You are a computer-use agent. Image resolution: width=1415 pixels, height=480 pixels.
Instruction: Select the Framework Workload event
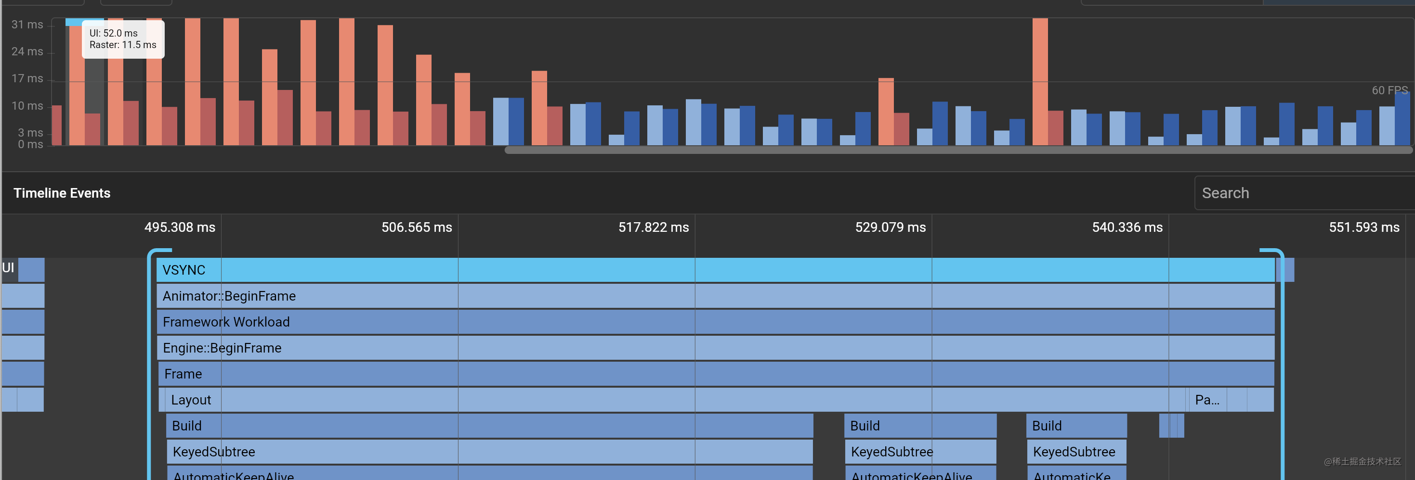[x=716, y=322]
